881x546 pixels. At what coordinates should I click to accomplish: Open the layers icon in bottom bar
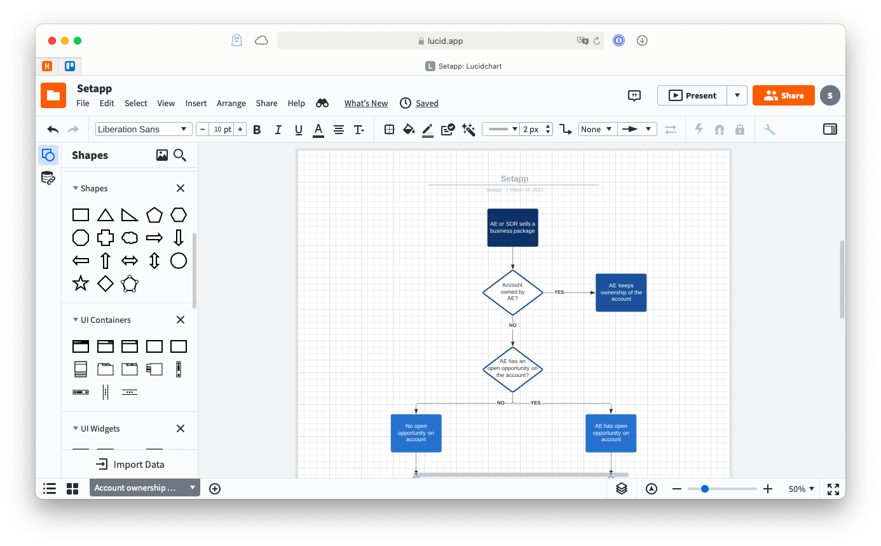(622, 489)
